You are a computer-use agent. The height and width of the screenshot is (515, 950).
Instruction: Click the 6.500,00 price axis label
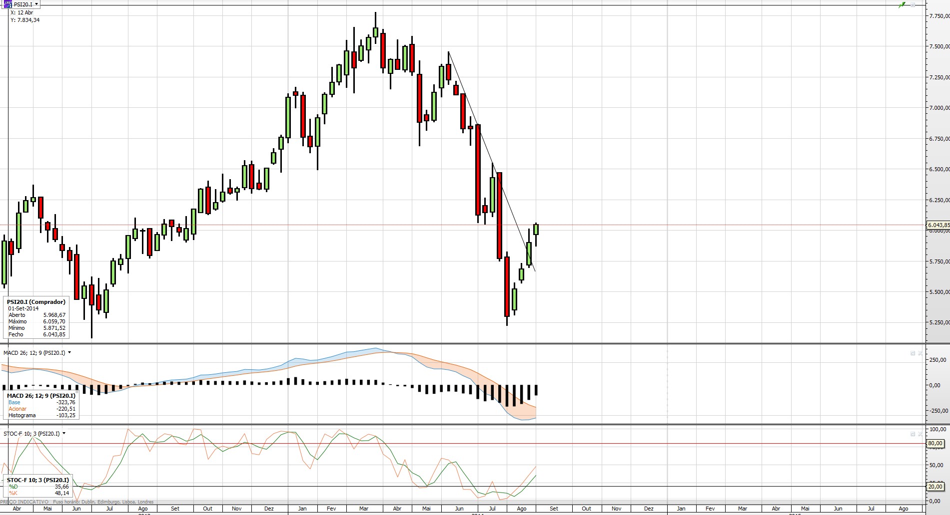(939, 169)
